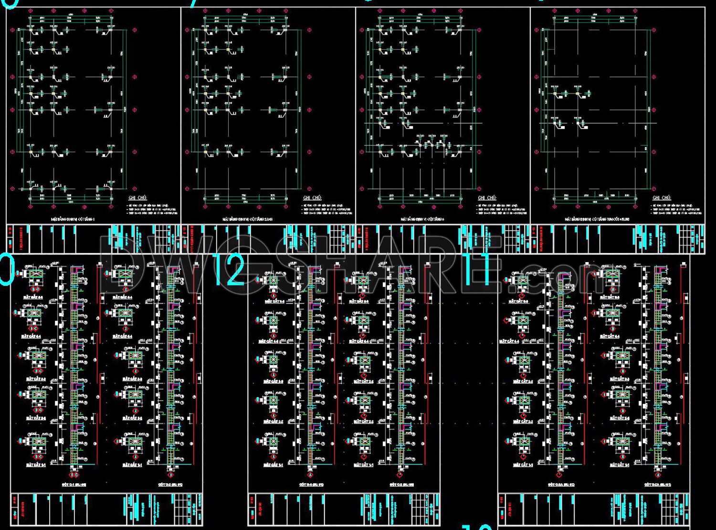Select the CỘT C-4 column elevation label

click(311, 484)
